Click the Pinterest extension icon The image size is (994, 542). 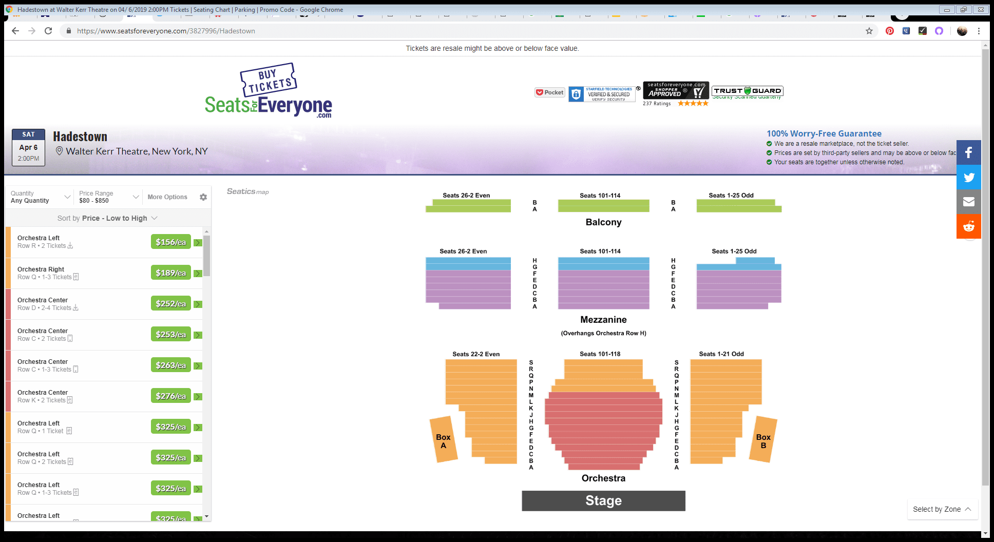click(x=889, y=31)
